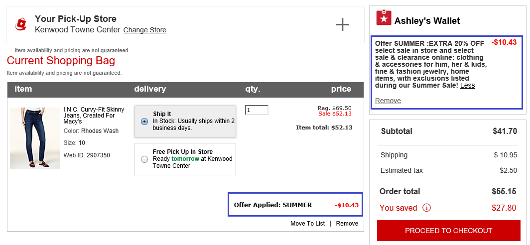Select the Ship It delivery option
The width and height of the screenshot is (530, 245).
[x=144, y=122]
